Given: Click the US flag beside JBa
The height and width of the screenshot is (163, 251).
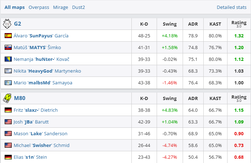Looking at the screenshot, I should (x=8, y=122).
